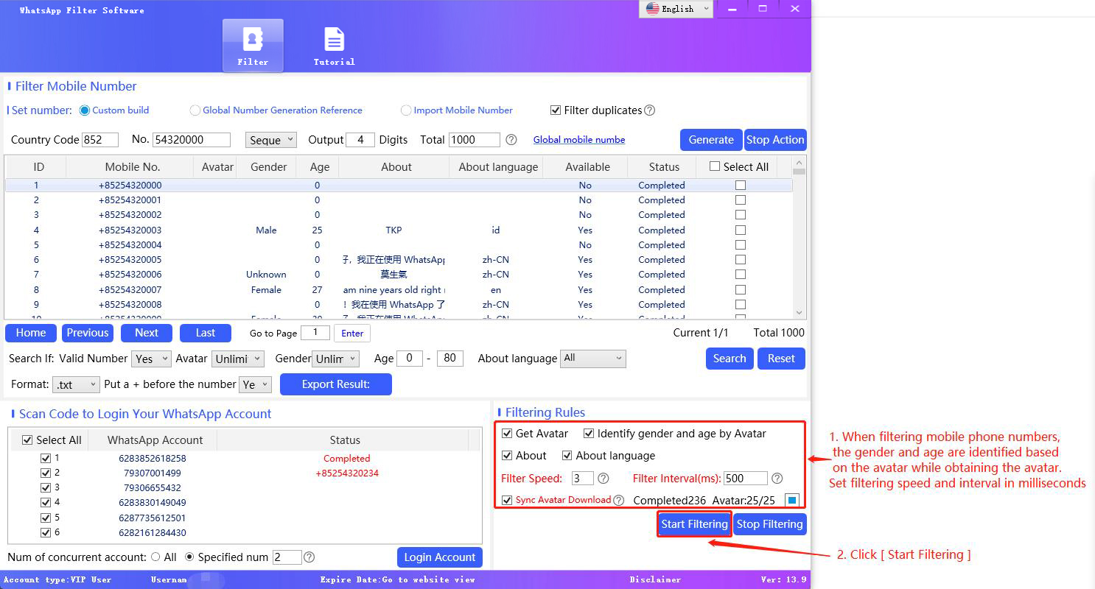1095x589 pixels.
Task: Sort by the Mobile No. column header
Action: point(132,167)
